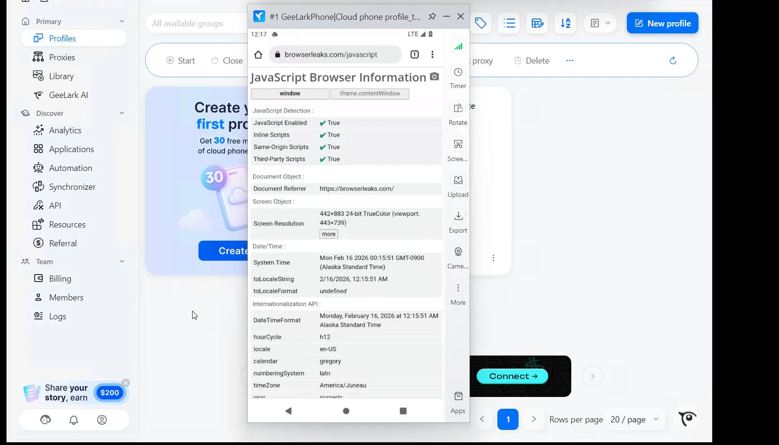This screenshot has height=445, width=779.
Task: Go to previous page arrow in pagination
Action: click(482, 419)
